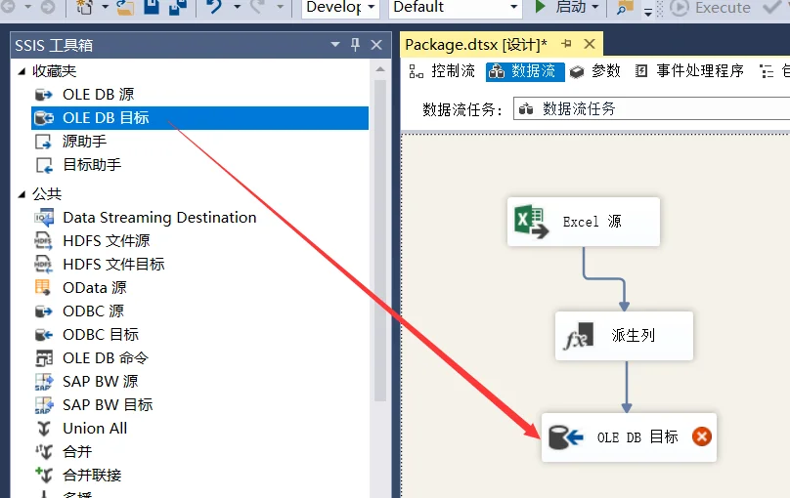Pin the SSIS 工具箱 panel
This screenshot has height=498, width=790.
[355, 45]
